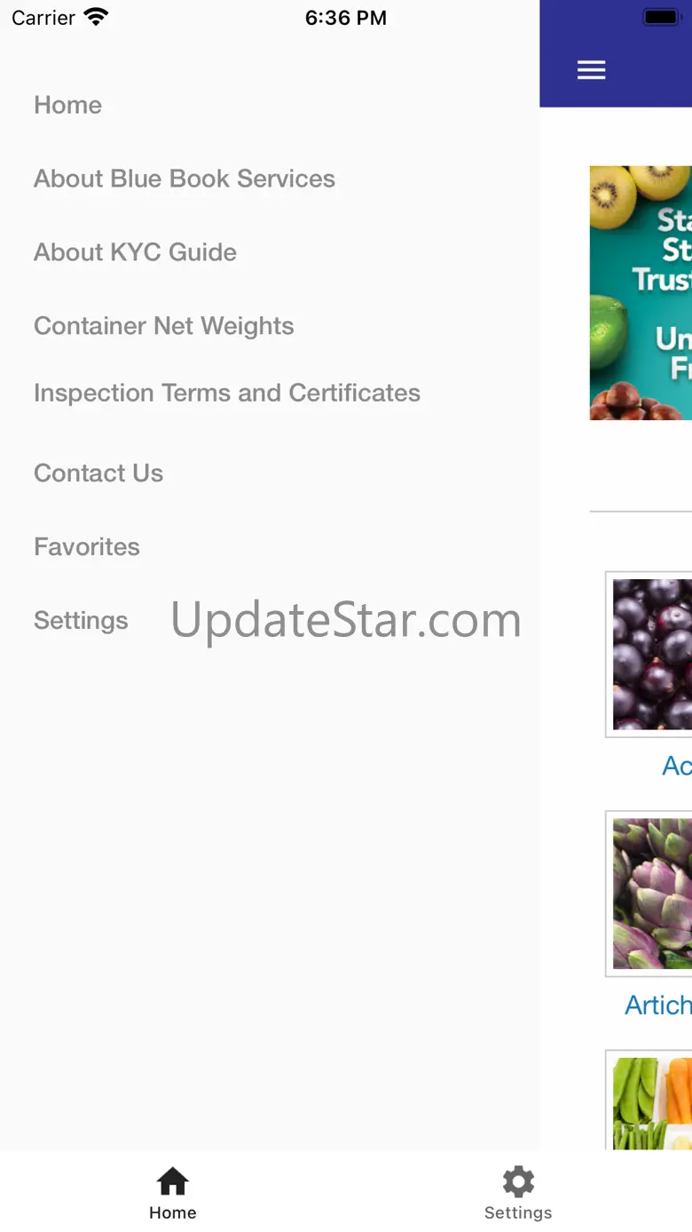Image resolution: width=692 pixels, height=1232 pixels.
Task: Tap the acai berries thumbnail image
Action: click(x=652, y=655)
